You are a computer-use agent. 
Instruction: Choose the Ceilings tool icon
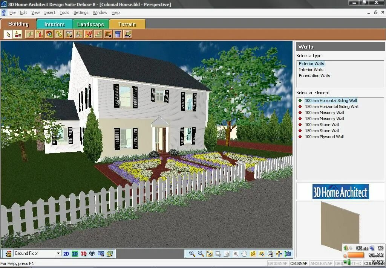pos(79,34)
